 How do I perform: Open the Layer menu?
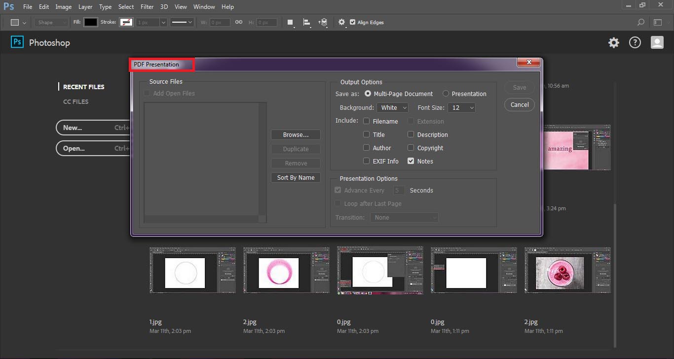(85, 7)
